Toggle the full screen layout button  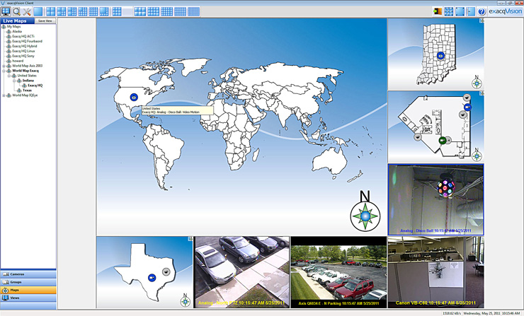(x=459, y=11)
